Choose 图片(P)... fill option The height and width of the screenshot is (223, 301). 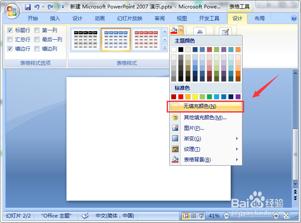coord(205,128)
